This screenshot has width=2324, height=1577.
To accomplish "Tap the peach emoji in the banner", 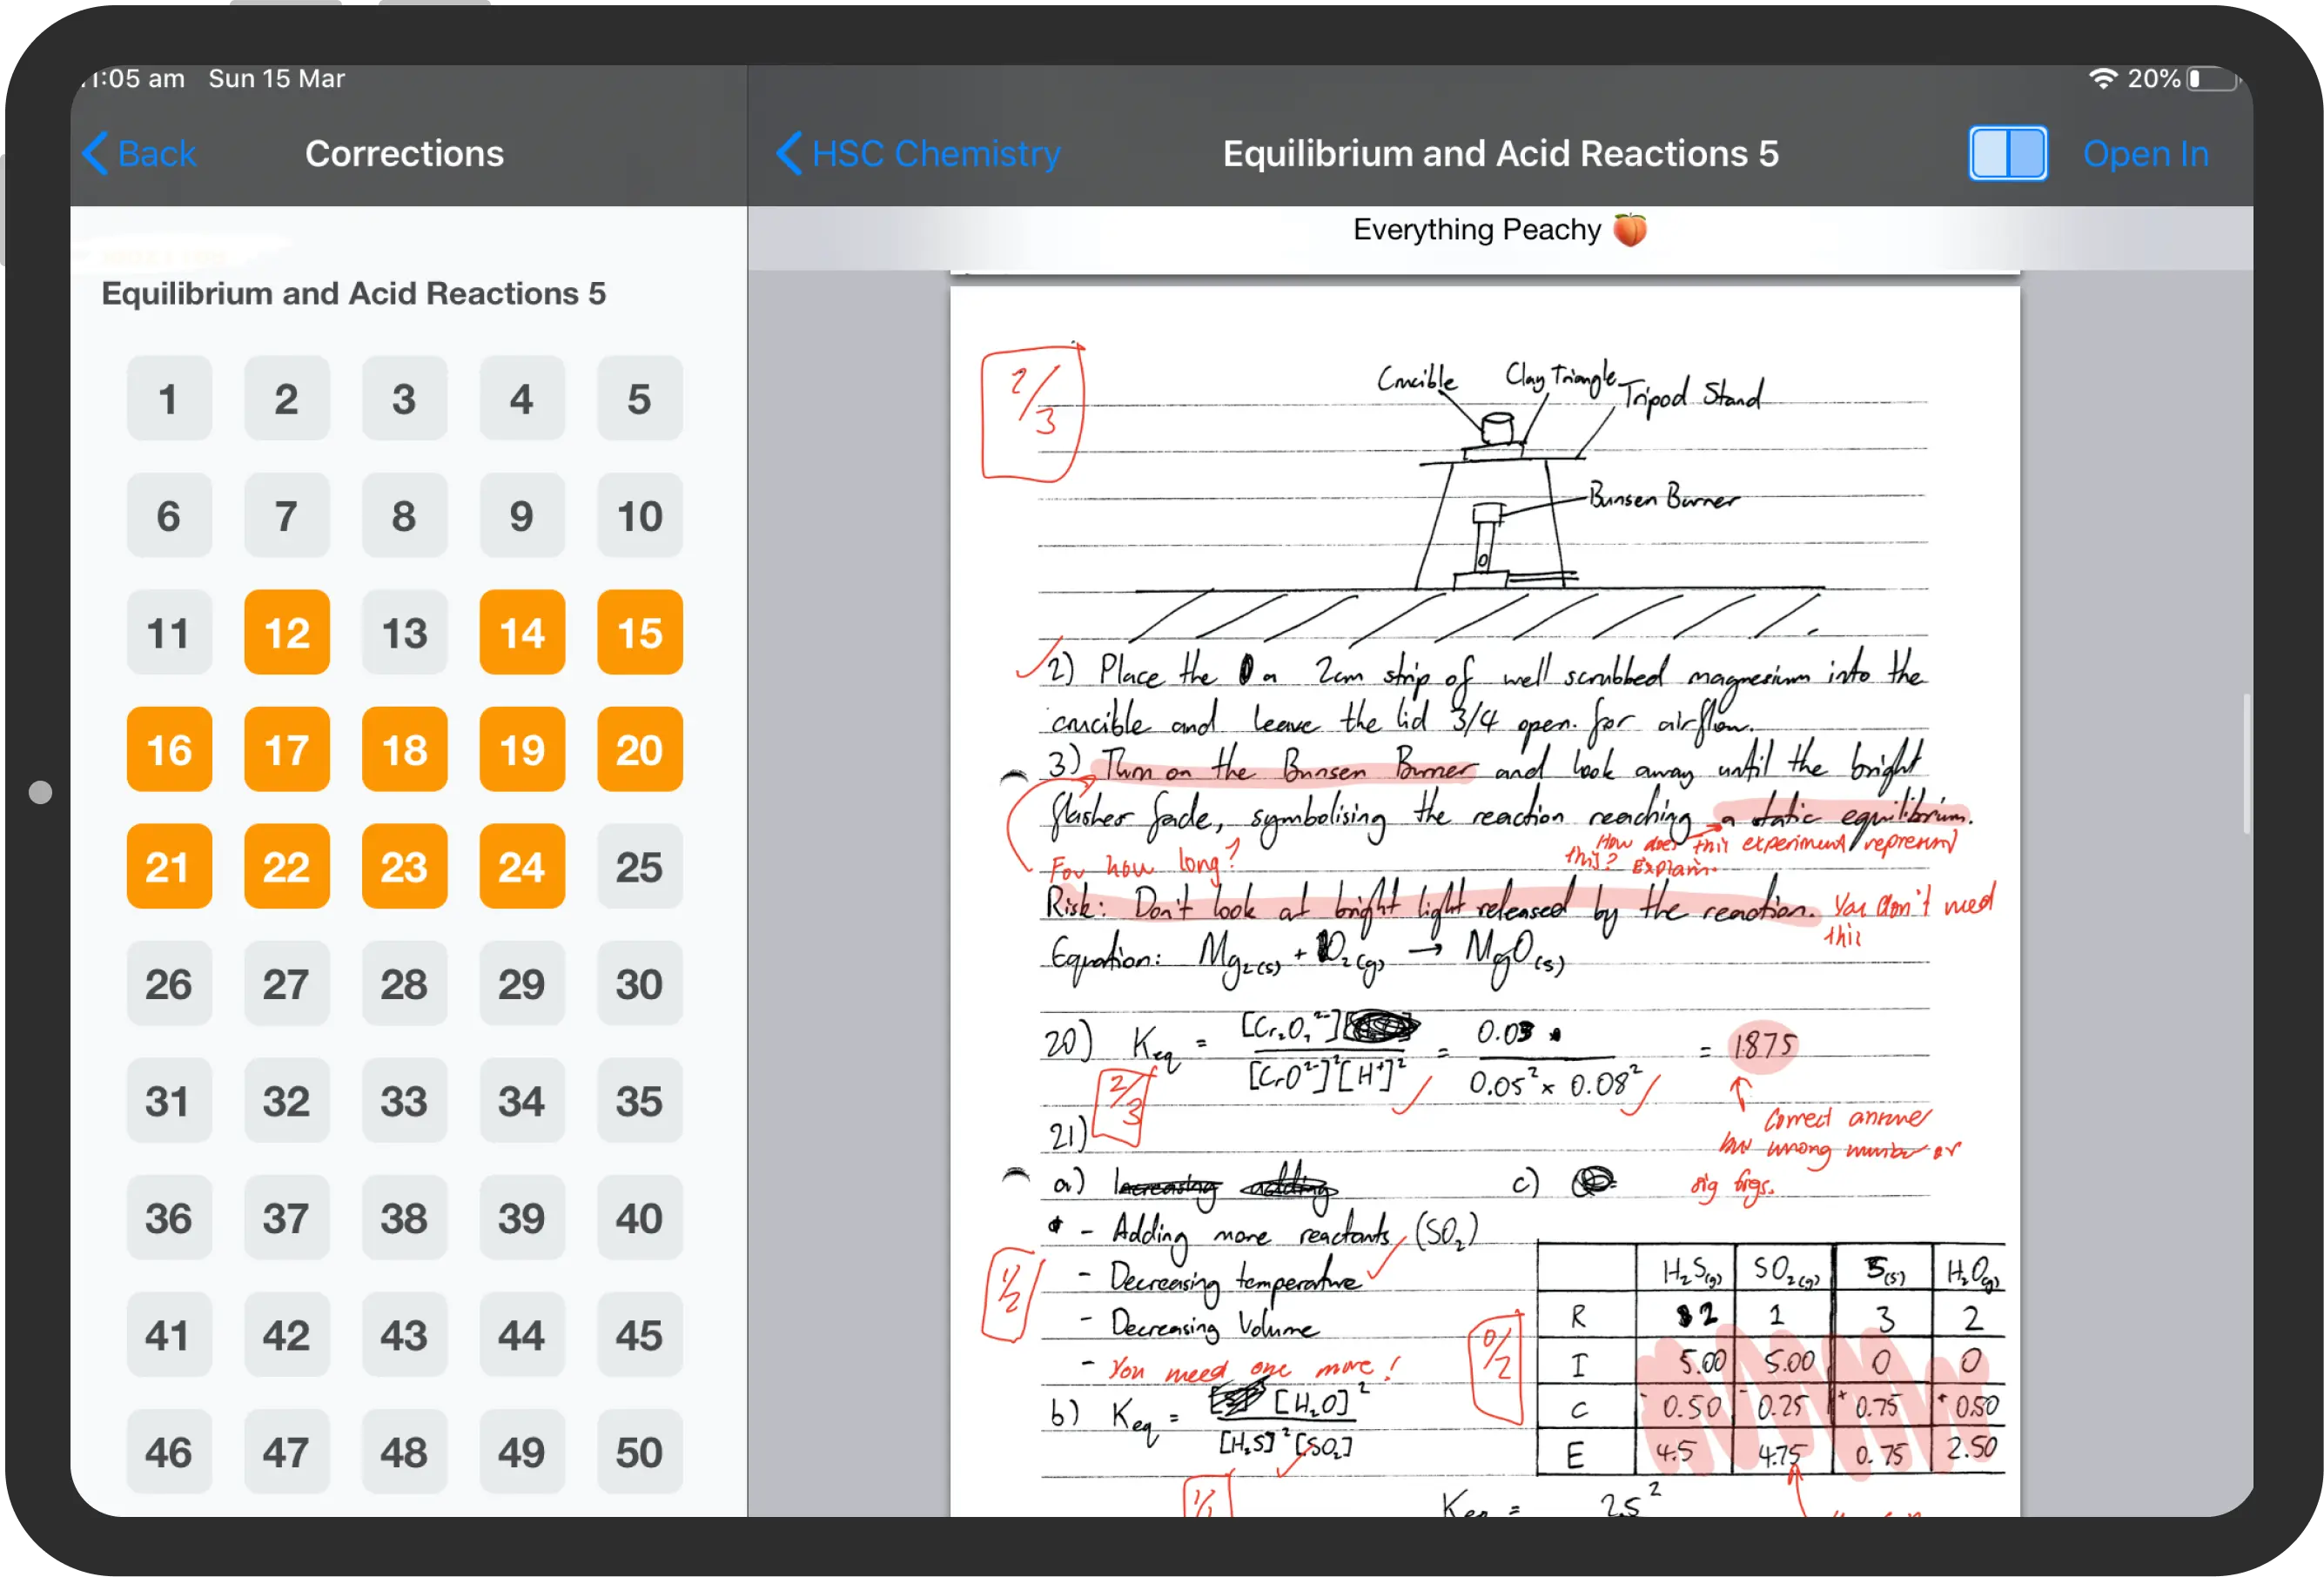I will tap(1630, 228).
